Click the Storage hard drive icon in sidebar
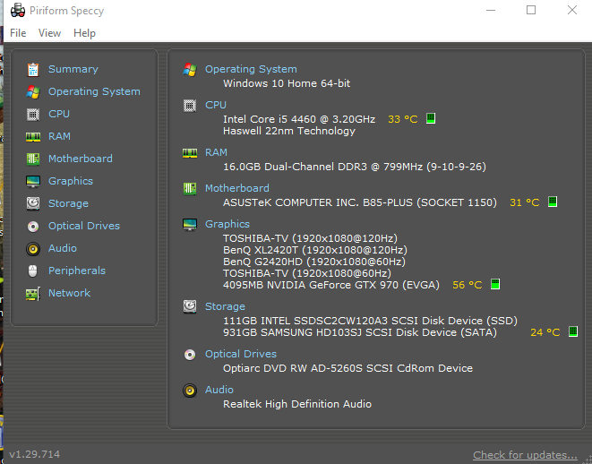Viewport: 592px width, 464px height. [33, 203]
